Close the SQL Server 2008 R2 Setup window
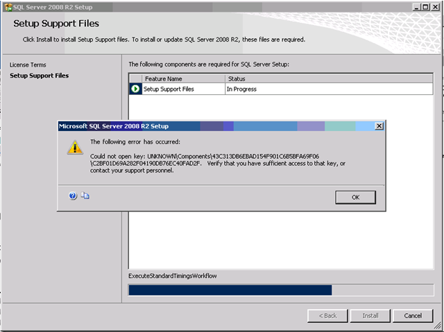444x332 pixels. [435, 7]
